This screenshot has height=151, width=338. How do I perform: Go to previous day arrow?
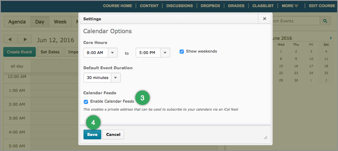[x=11, y=39]
